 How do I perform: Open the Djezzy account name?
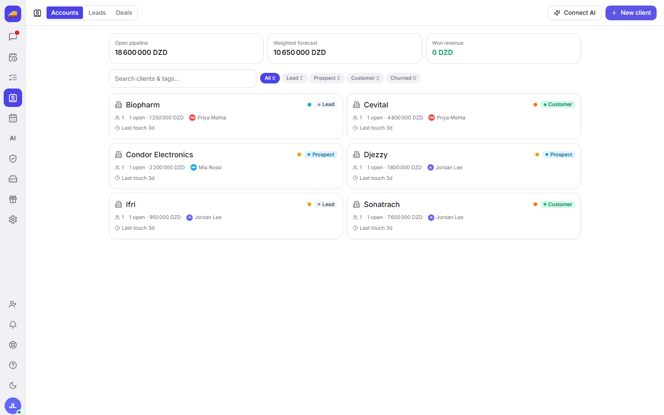point(376,155)
